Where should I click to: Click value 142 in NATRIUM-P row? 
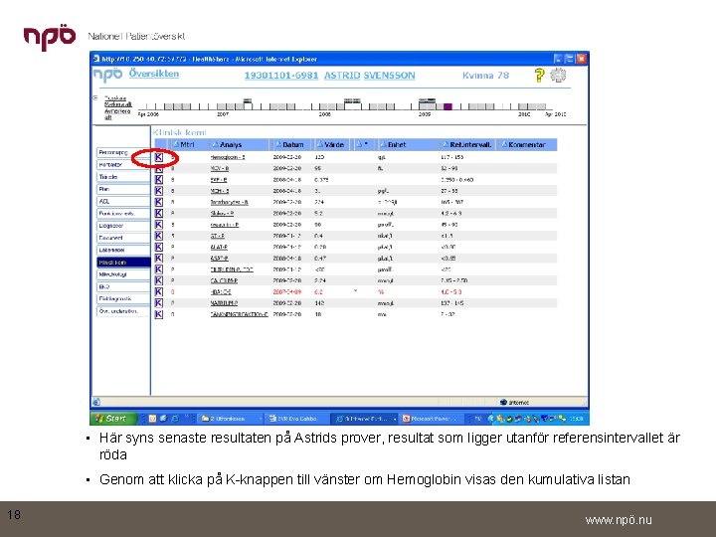pos(319,303)
